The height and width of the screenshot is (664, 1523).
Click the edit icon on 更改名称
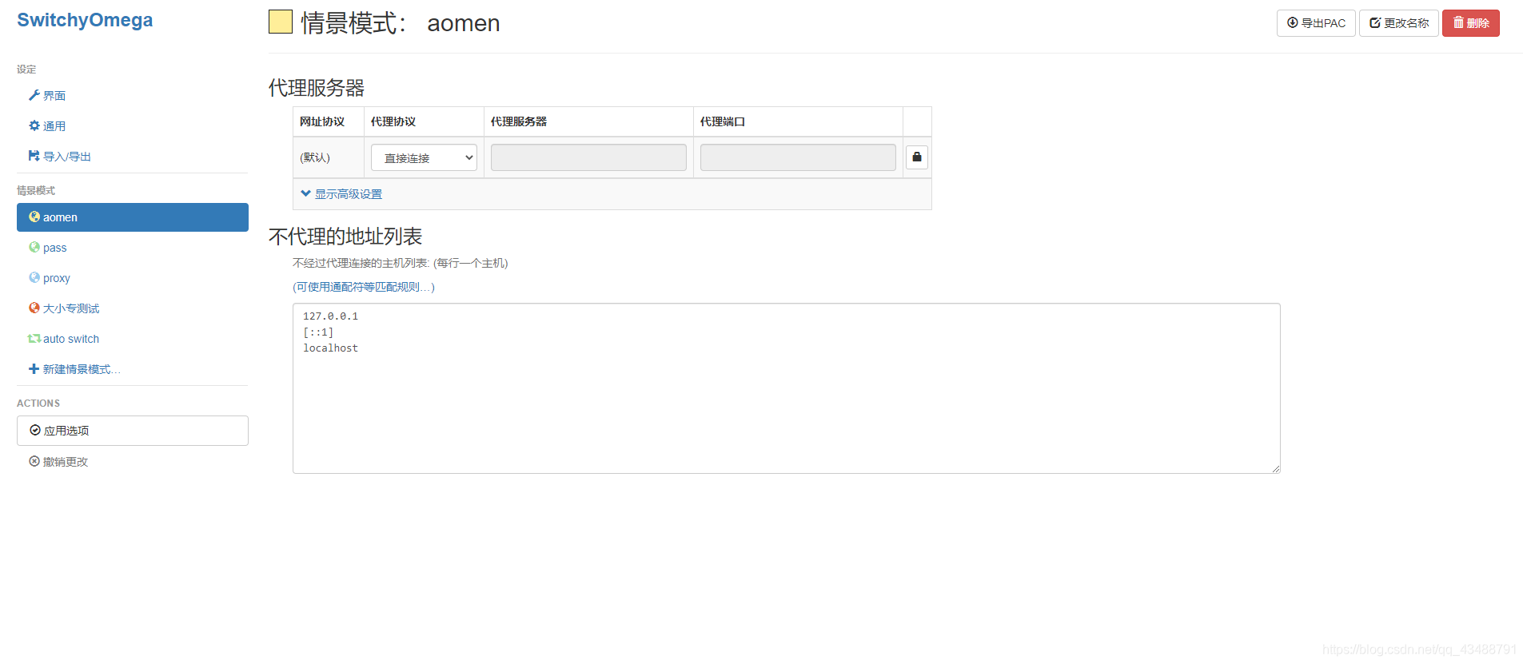click(1375, 22)
